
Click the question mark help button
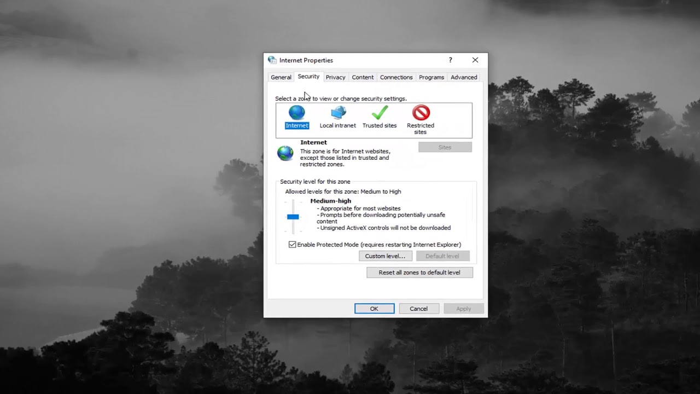click(451, 60)
